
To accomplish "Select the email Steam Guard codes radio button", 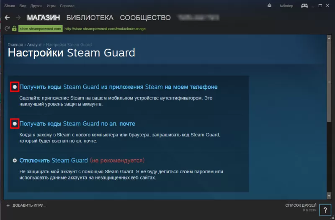I will [15, 123].
